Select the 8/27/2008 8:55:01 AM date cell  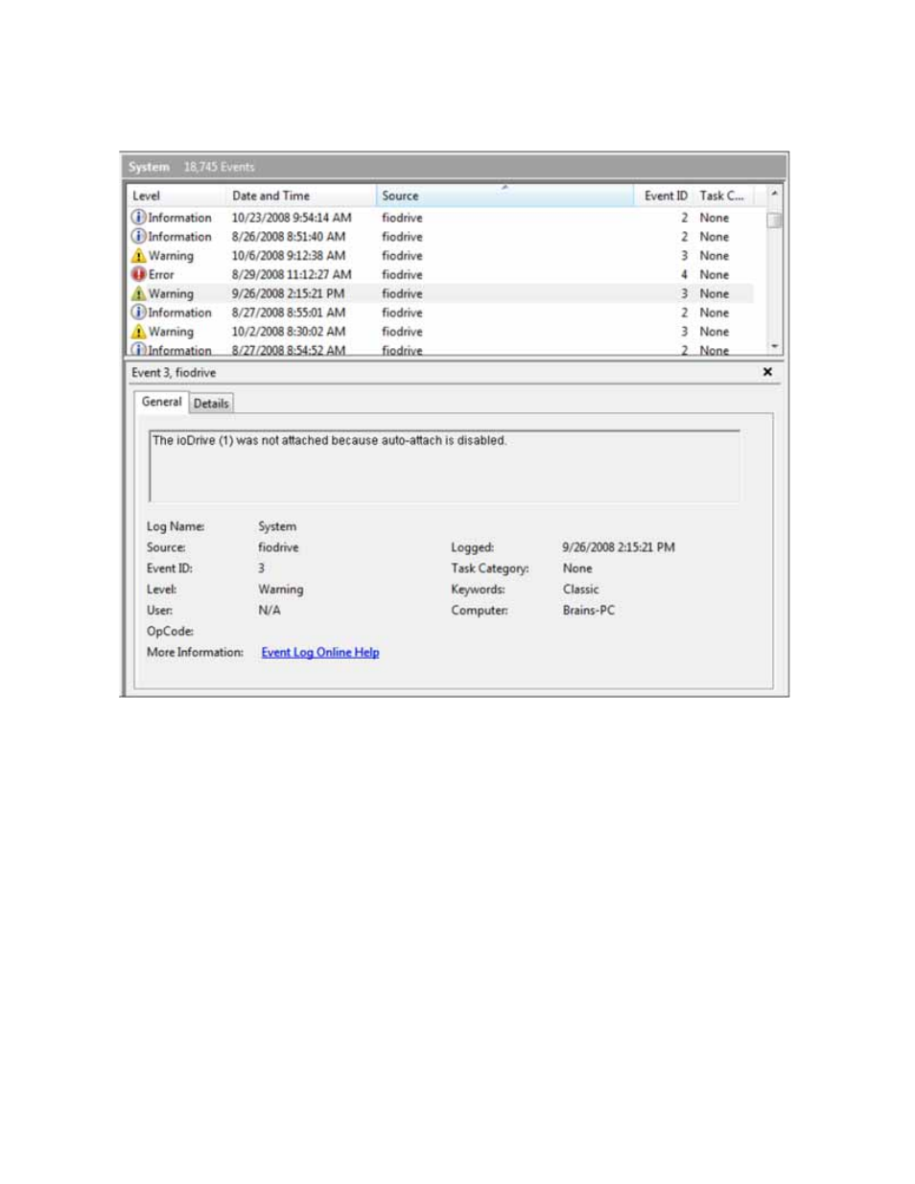point(289,313)
